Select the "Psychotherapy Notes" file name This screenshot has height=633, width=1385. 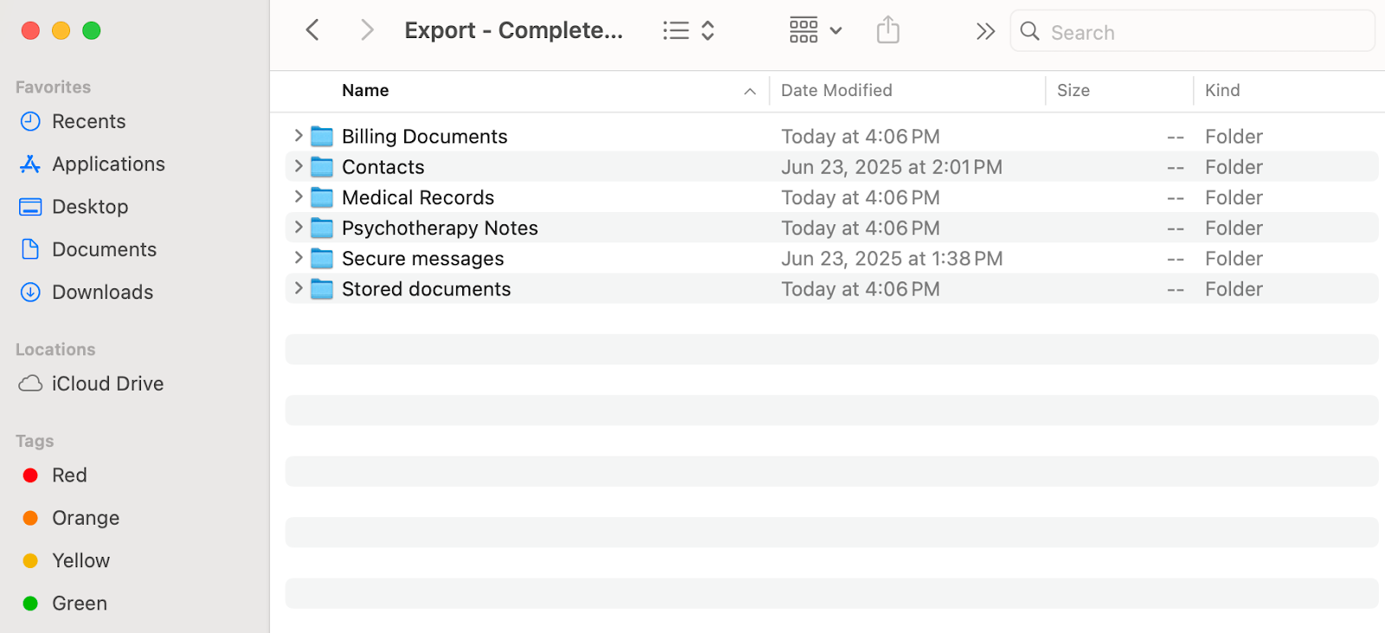pyautogui.click(x=440, y=228)
